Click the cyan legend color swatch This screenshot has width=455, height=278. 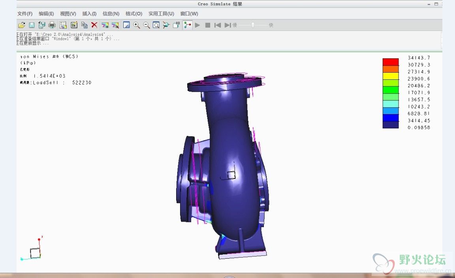click(x=391, y=104)
